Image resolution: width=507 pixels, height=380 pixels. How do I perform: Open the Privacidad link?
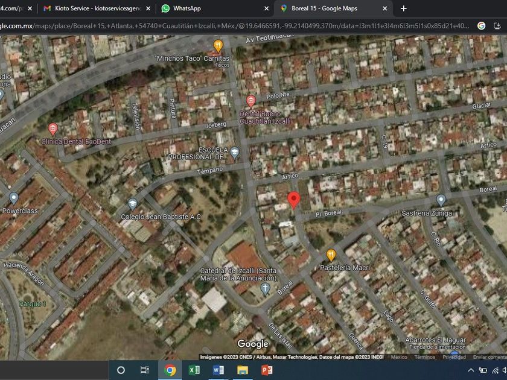click(x=454, y=357)
